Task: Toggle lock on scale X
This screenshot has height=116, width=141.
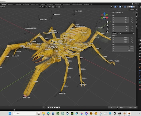Action: coord(132,38)
